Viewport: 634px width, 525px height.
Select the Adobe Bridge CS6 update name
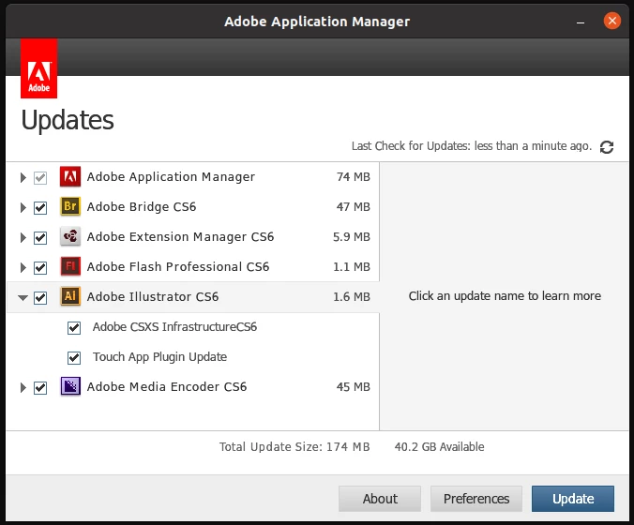click(142, 207)
